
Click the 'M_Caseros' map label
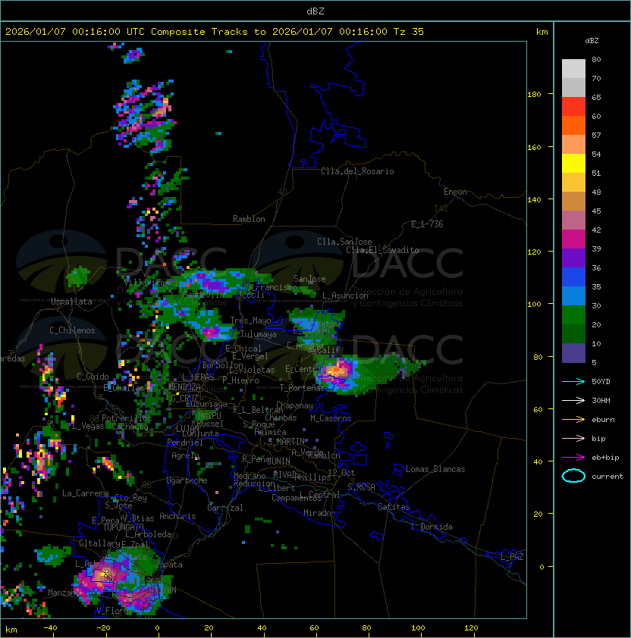(x=331, y=418)
